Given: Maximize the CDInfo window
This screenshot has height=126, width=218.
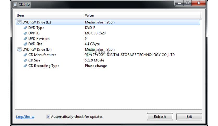Looking at the screenshot, I should (187, 3).
